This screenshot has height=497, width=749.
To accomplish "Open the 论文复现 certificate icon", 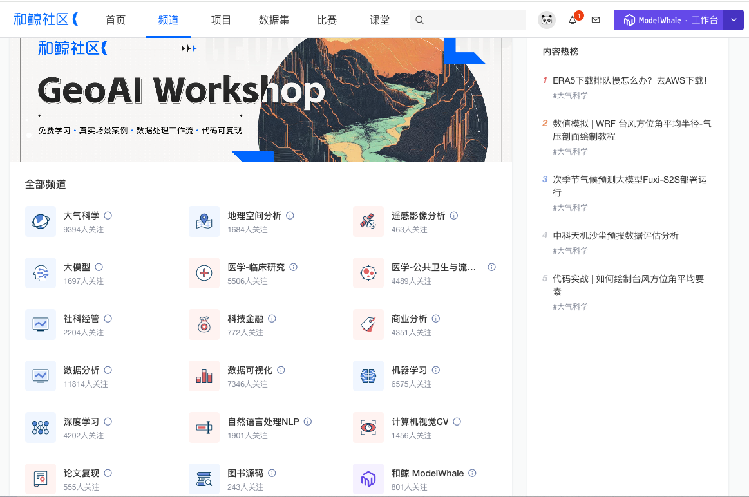I will pyautogui.click(x=41, y=479).
